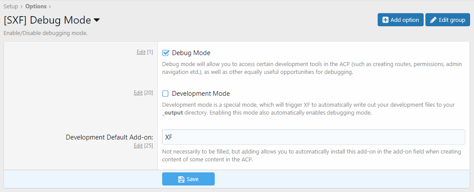Click the pencil icon on Edit group

point(433,20)
